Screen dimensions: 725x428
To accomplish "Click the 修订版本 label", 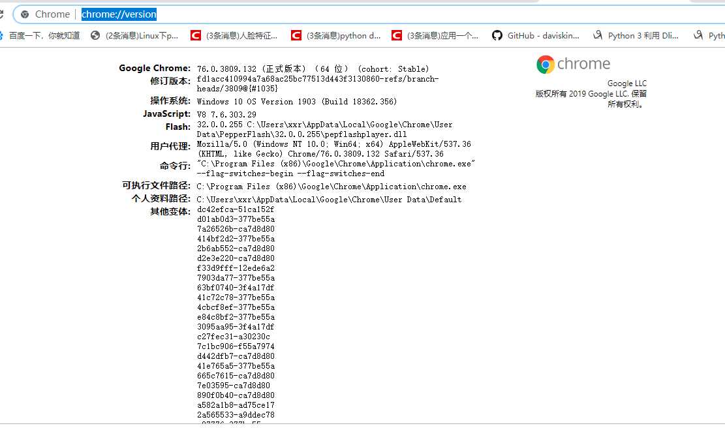I will tap(170, 82).
